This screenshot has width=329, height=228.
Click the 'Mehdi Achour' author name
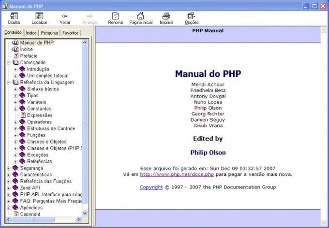[208, 85]
